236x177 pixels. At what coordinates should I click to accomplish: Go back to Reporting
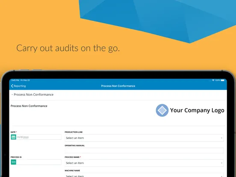point(18,86)
